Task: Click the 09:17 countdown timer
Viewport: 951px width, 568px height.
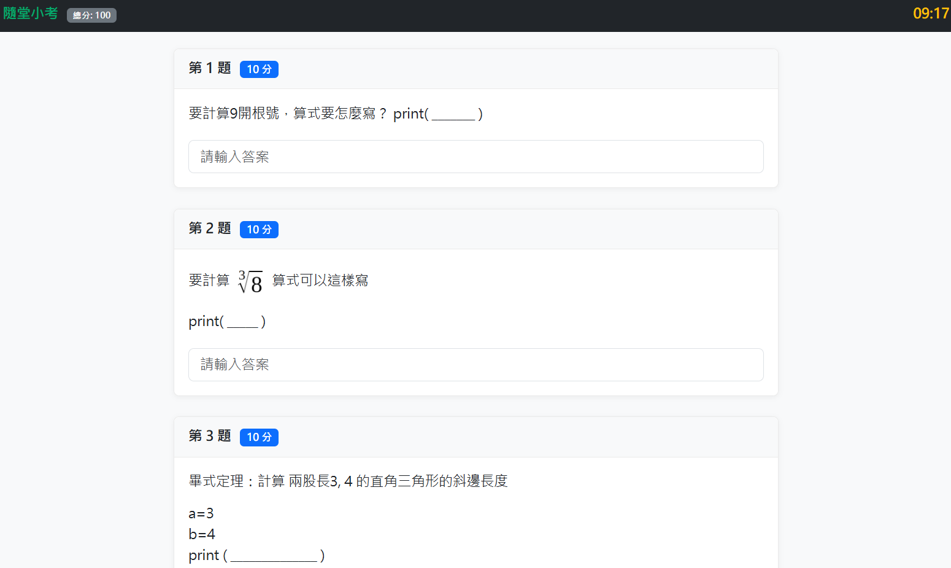Action: click(930, 14)
